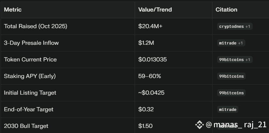Click the Binance logo icon in watermark
269x133 pixels.
point(200,125)
